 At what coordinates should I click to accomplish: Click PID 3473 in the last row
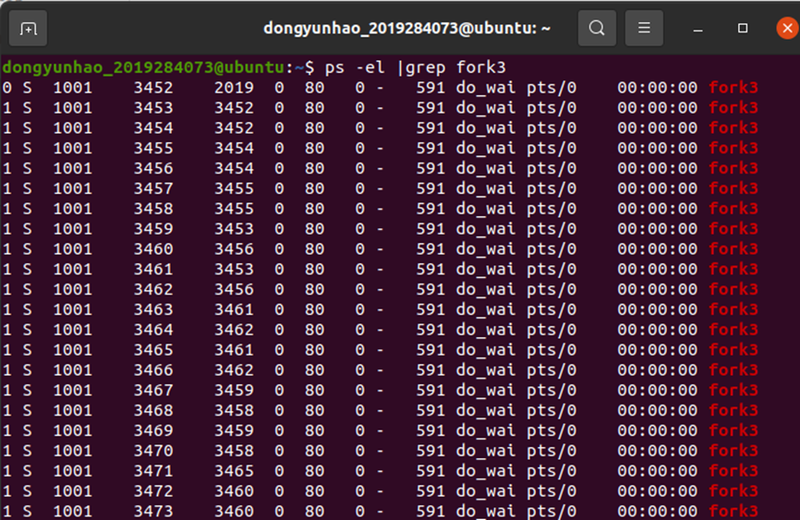click(153, 511)
